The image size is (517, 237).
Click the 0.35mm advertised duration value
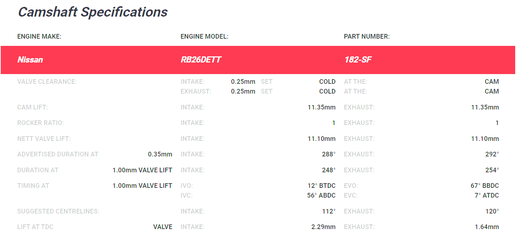(160, 154)
